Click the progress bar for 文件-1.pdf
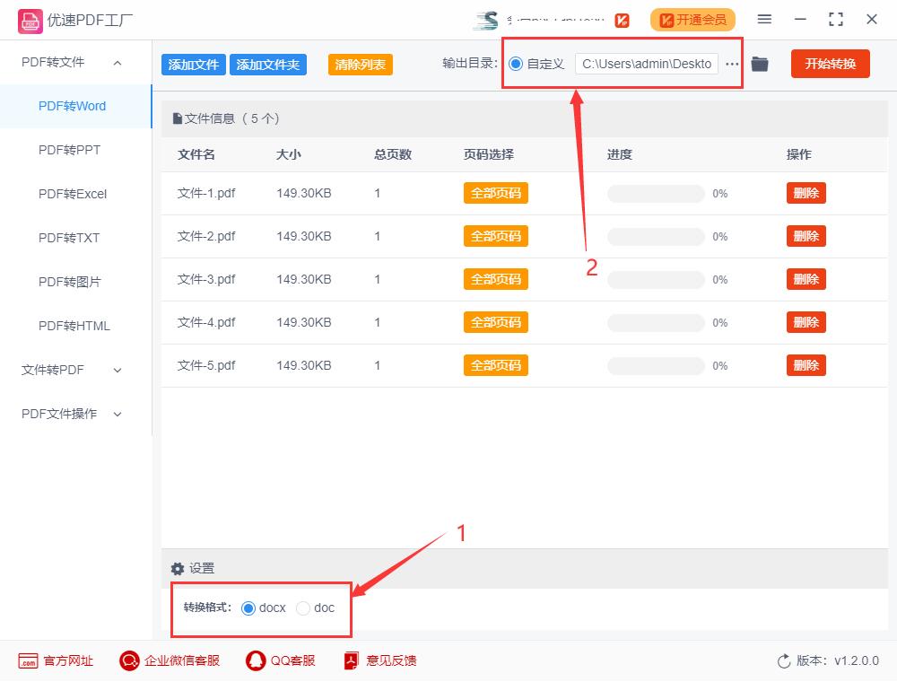The width and height of the screenshot is (897, 682). (655, 193)
